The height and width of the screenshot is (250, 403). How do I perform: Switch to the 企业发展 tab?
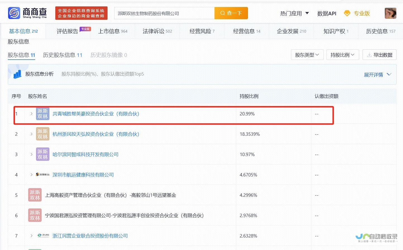[x=291, y=31]
